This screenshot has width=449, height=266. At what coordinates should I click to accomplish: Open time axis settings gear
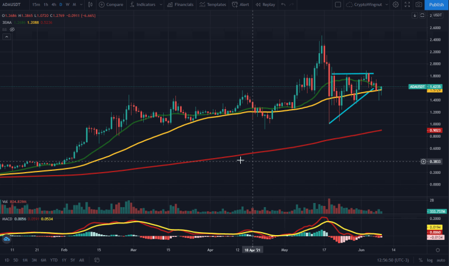pyautogui.click(x=437, y=250)
